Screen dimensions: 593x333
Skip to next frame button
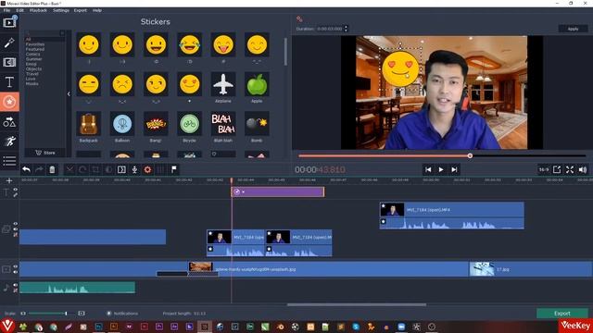click(454, 169)
